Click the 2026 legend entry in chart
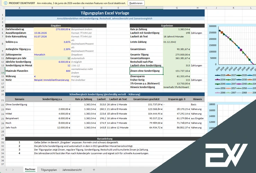The height and width of the screenshot is (173, 256). pyautogui.click(x=220, y=75)
